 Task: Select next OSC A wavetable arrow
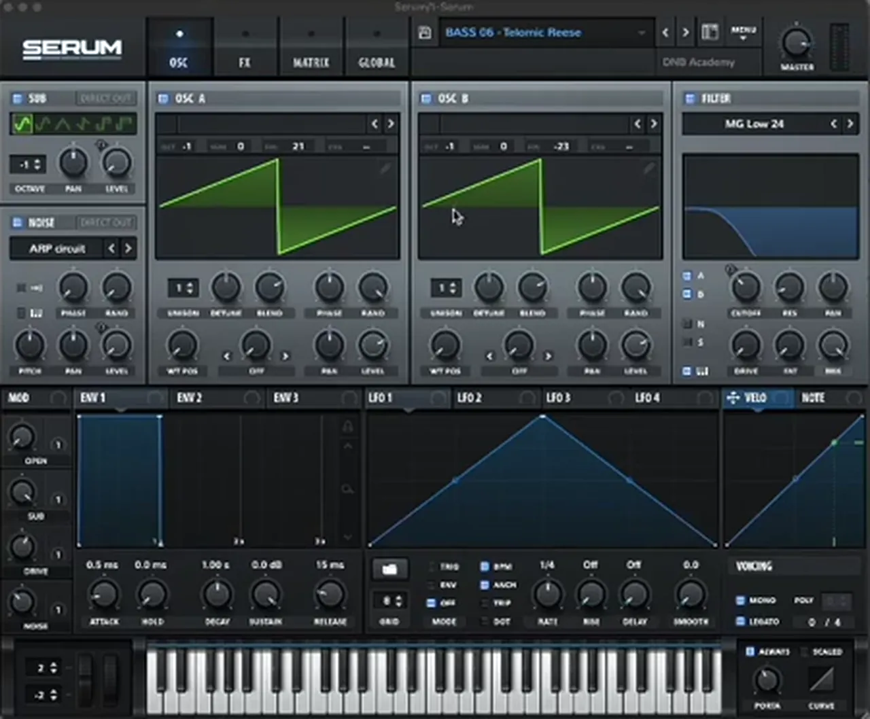391,124
